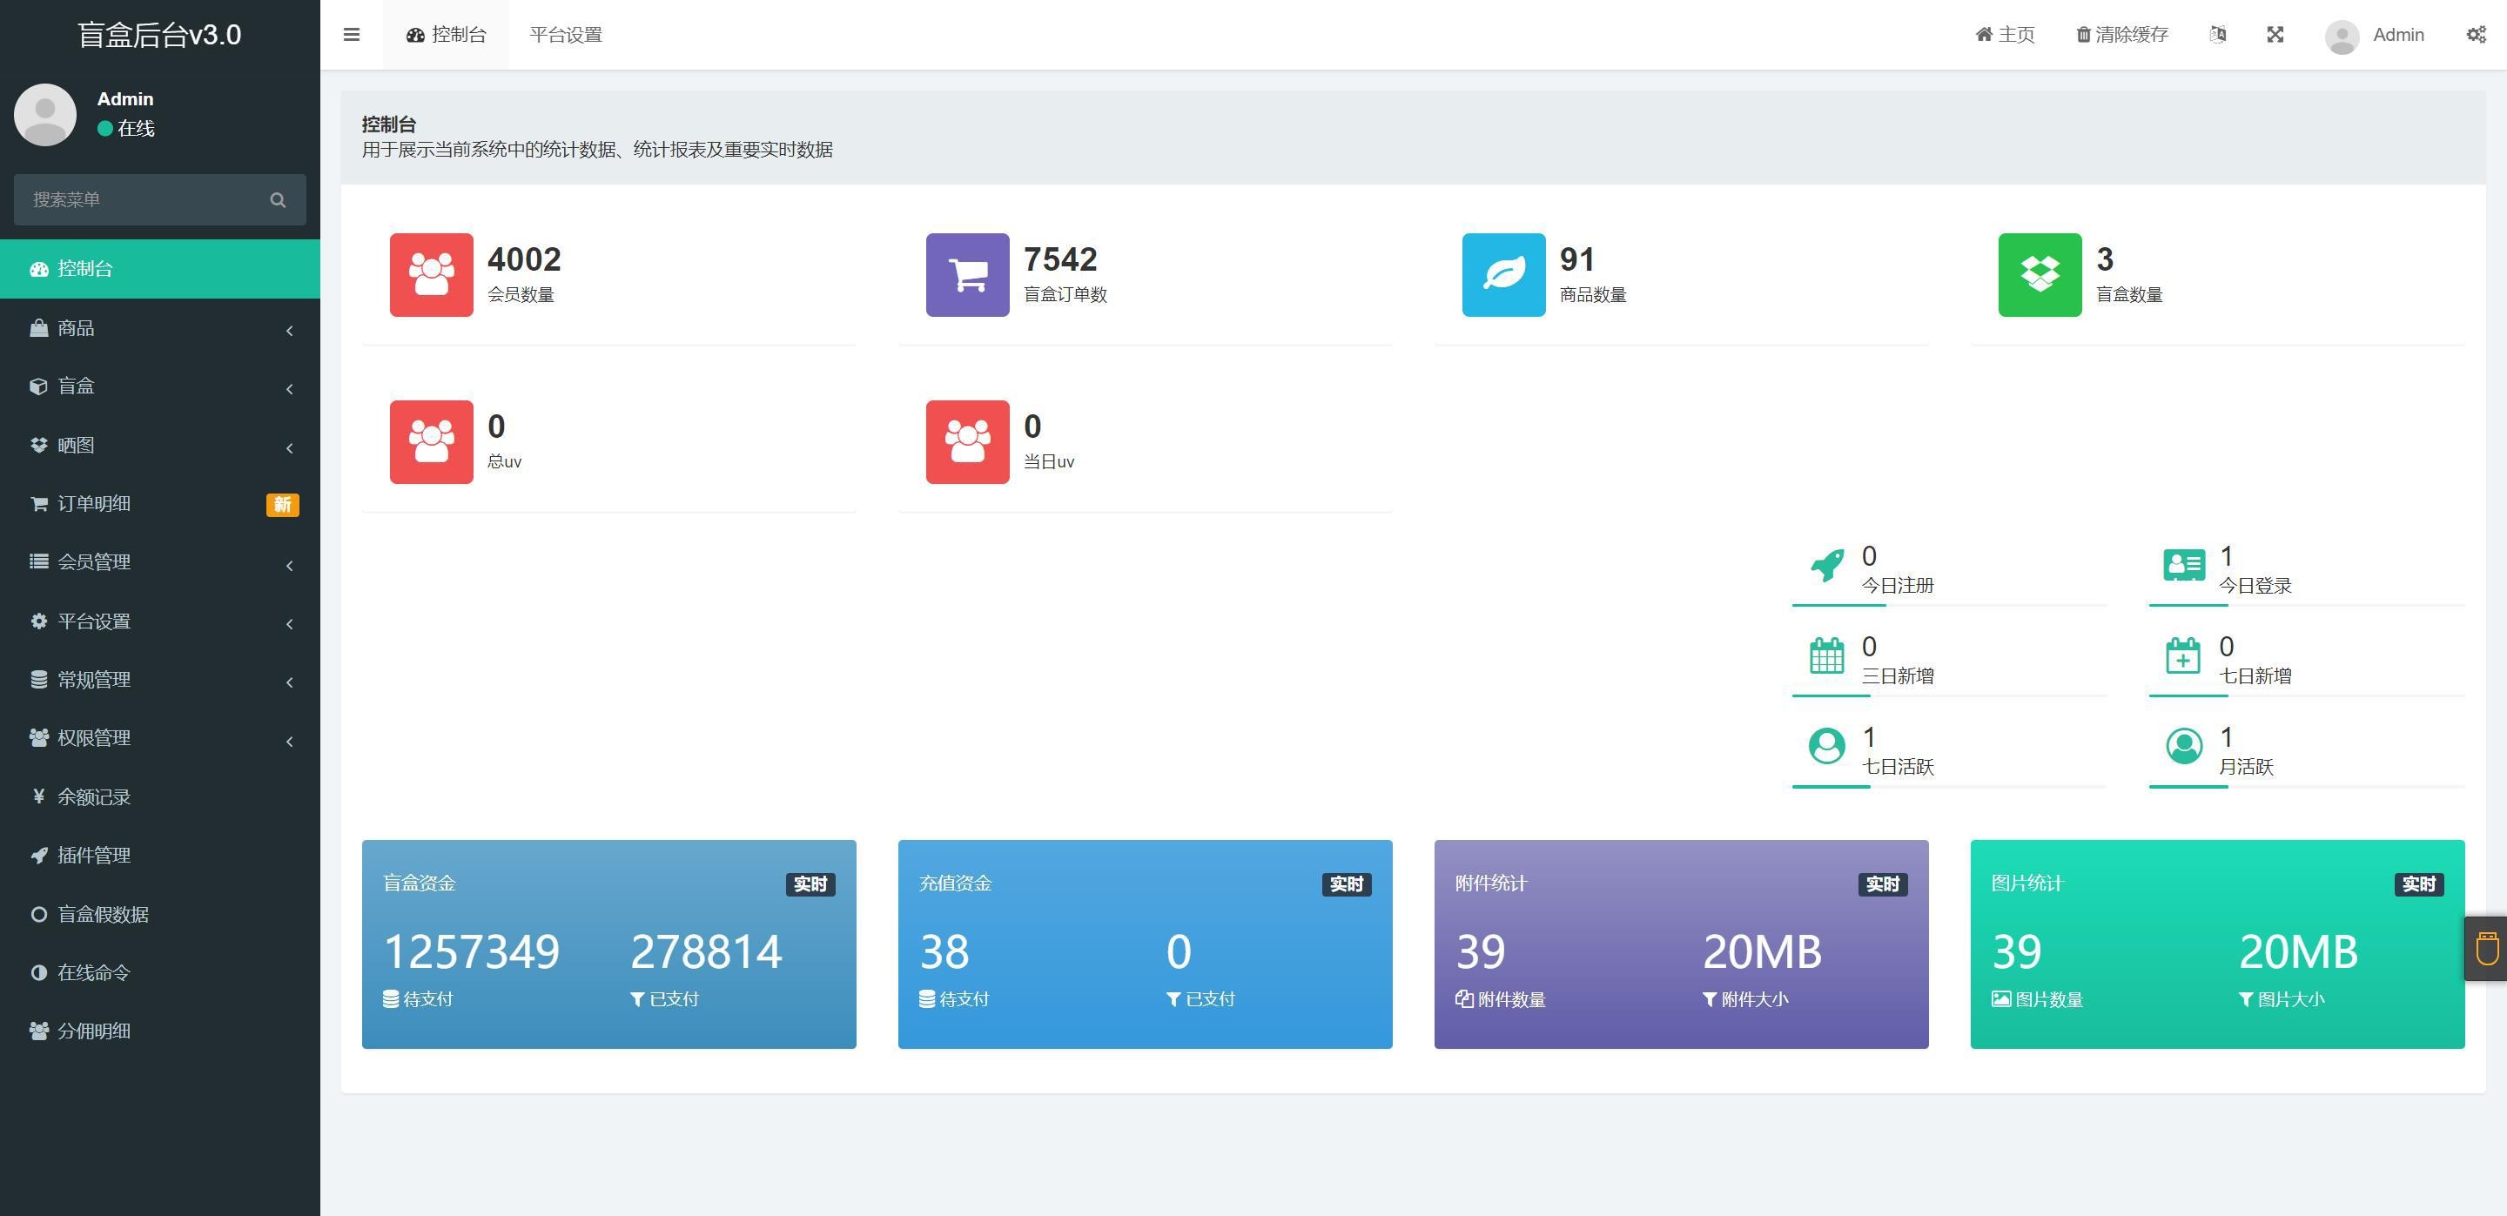2507x1216 pixels.
Task: Open 订单明细 in the sidebar
Action: tap(94, 504)
